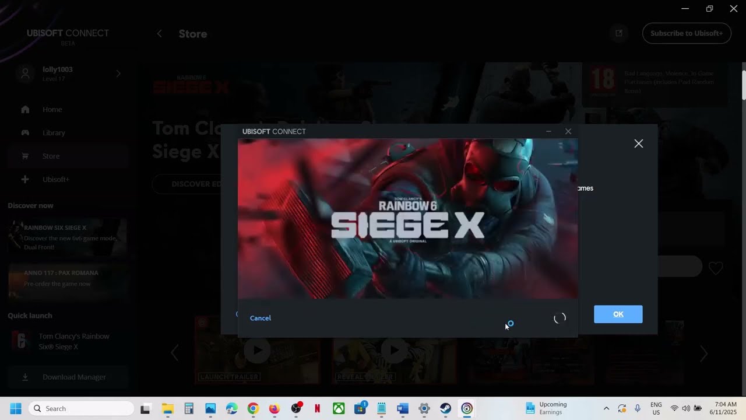This screenshot has width=746, height=420.
Task: Go back using the Store back arrow
Action: coord(159,34)
